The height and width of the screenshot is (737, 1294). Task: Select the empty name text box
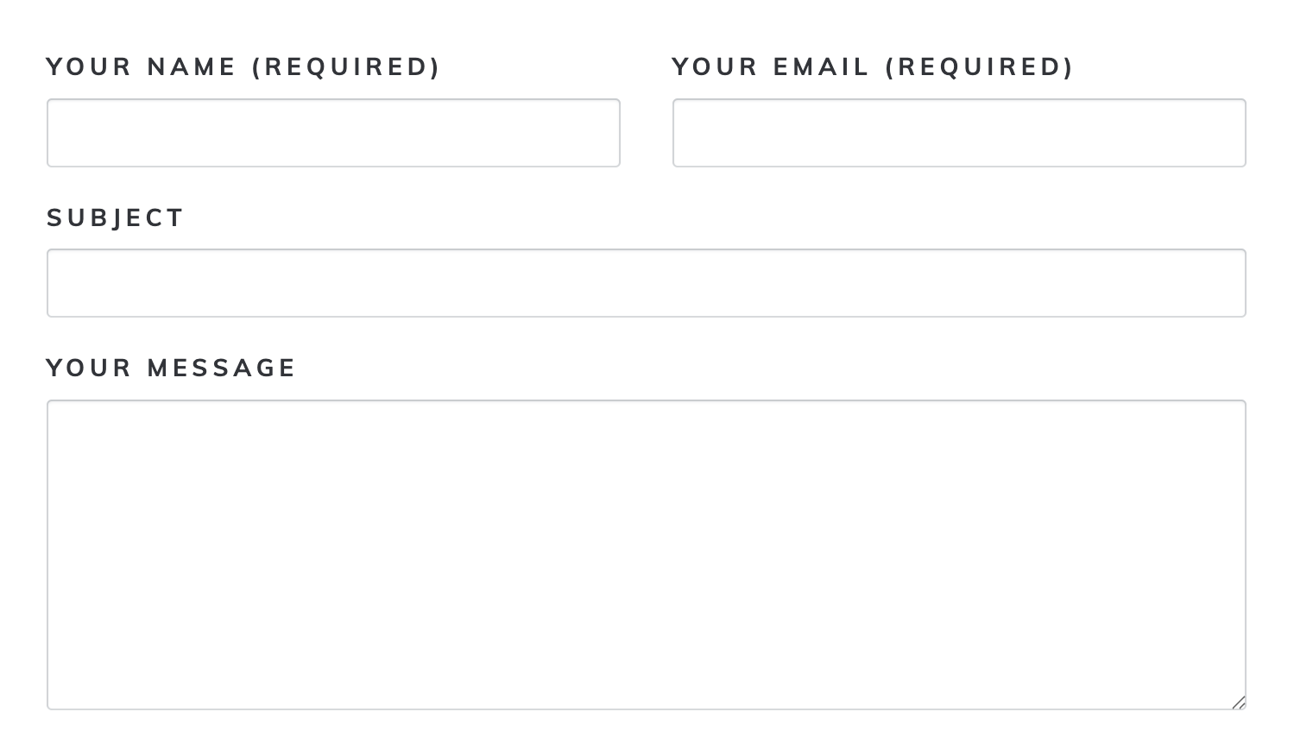(333, 133)
